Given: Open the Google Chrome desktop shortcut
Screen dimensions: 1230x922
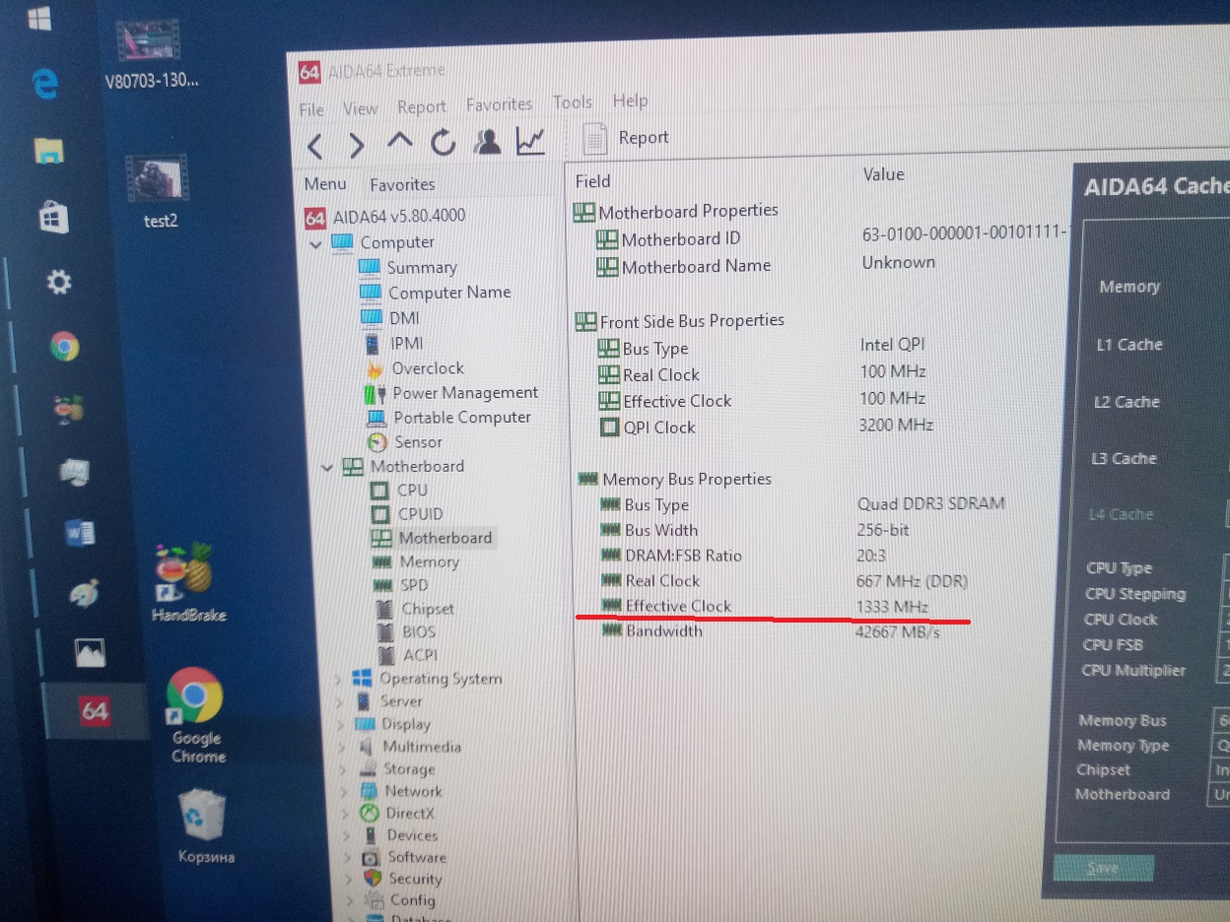Looking at the screenshot, I should pos(195,714).
